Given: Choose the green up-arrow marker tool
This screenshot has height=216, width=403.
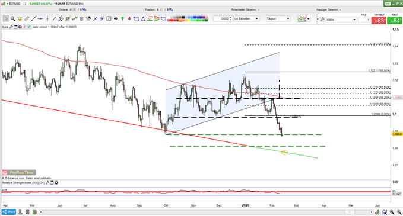Looking at the screenshot, I should click(123, 19).
